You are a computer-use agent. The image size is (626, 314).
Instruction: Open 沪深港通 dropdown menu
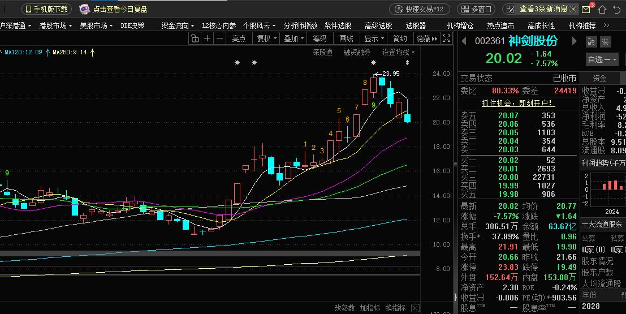pyautogui.click(x=15, y=26)
